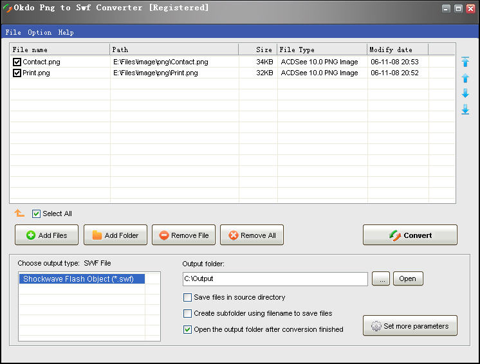The width and height of the screenshot is (480, 364).
Task: Open the Option menu
Action: point(39,32)
